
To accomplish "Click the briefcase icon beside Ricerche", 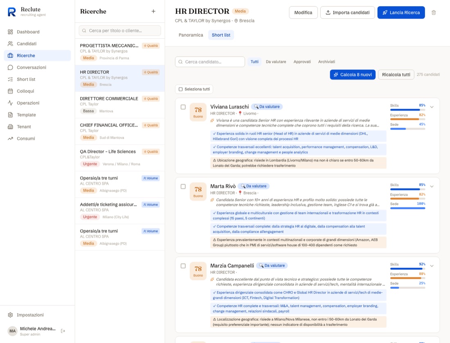I will click(x=10, y=56).
